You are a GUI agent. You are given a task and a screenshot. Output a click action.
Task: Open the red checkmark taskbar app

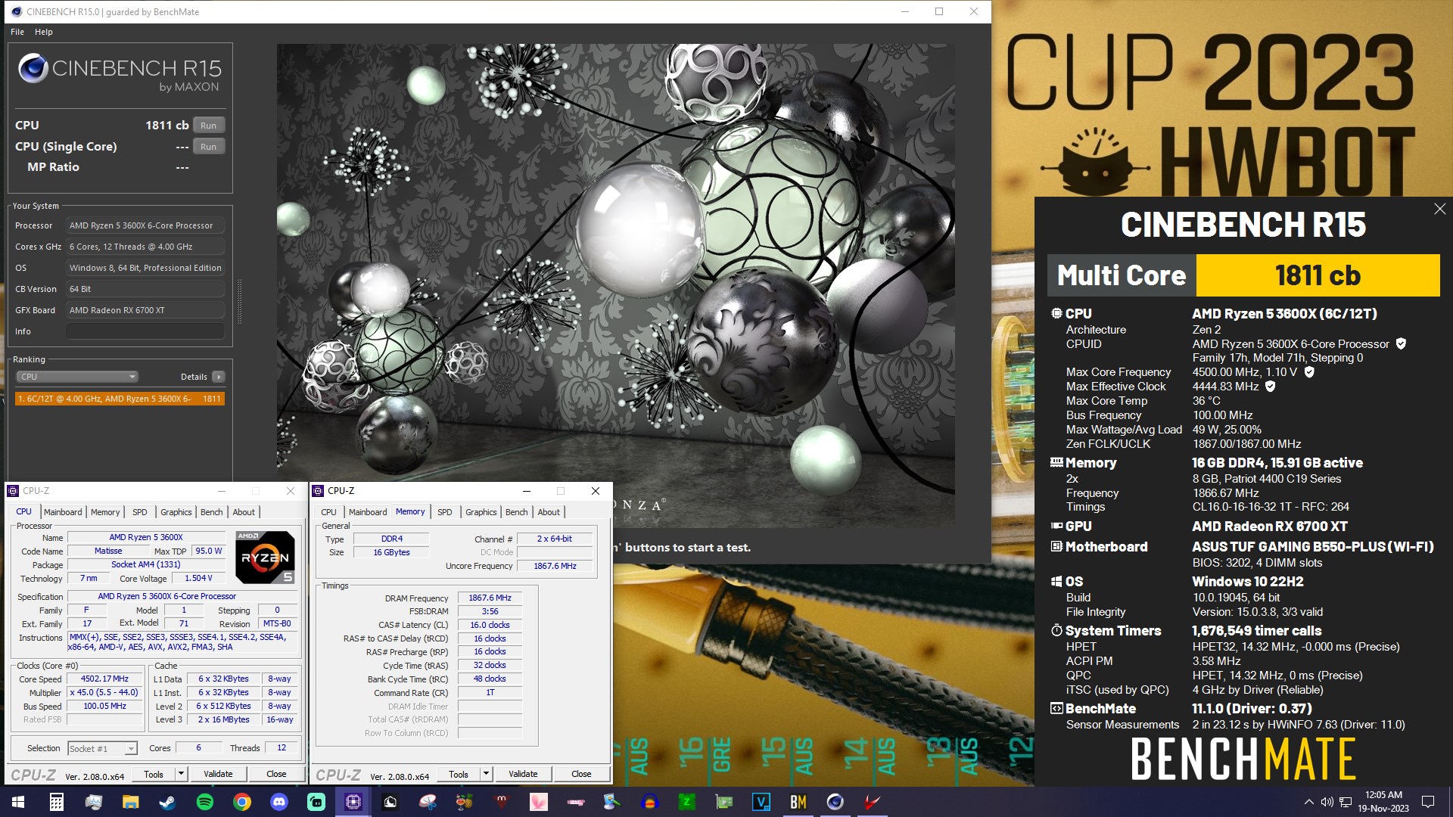[x=872, y=802]
